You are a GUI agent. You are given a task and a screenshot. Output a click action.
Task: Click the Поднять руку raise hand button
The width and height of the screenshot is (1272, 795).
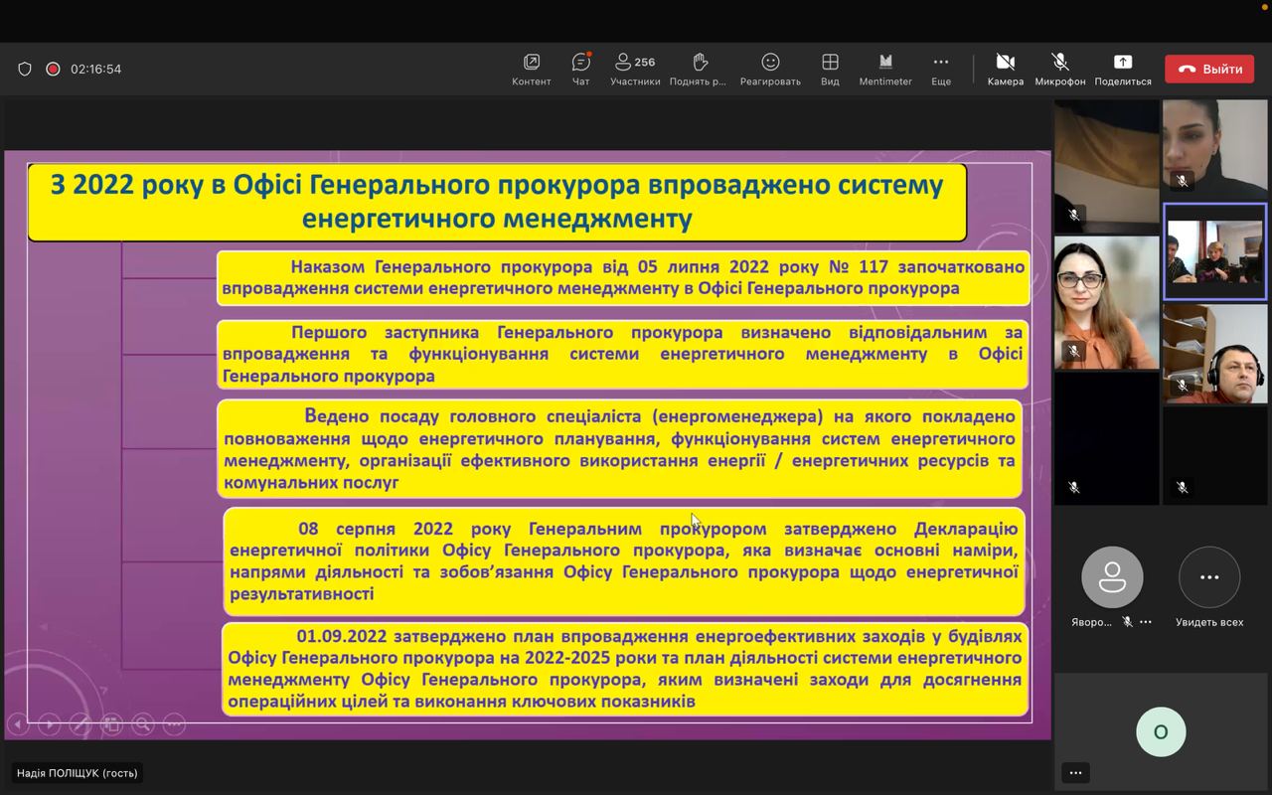click(699, 70)
